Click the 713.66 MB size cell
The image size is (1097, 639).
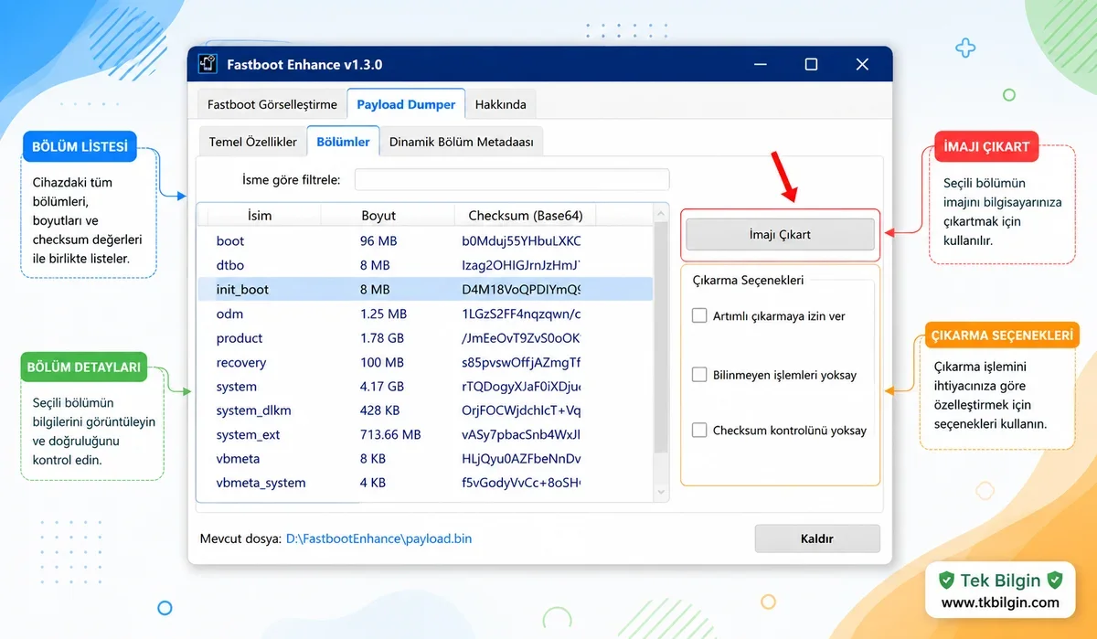[390, 434]
